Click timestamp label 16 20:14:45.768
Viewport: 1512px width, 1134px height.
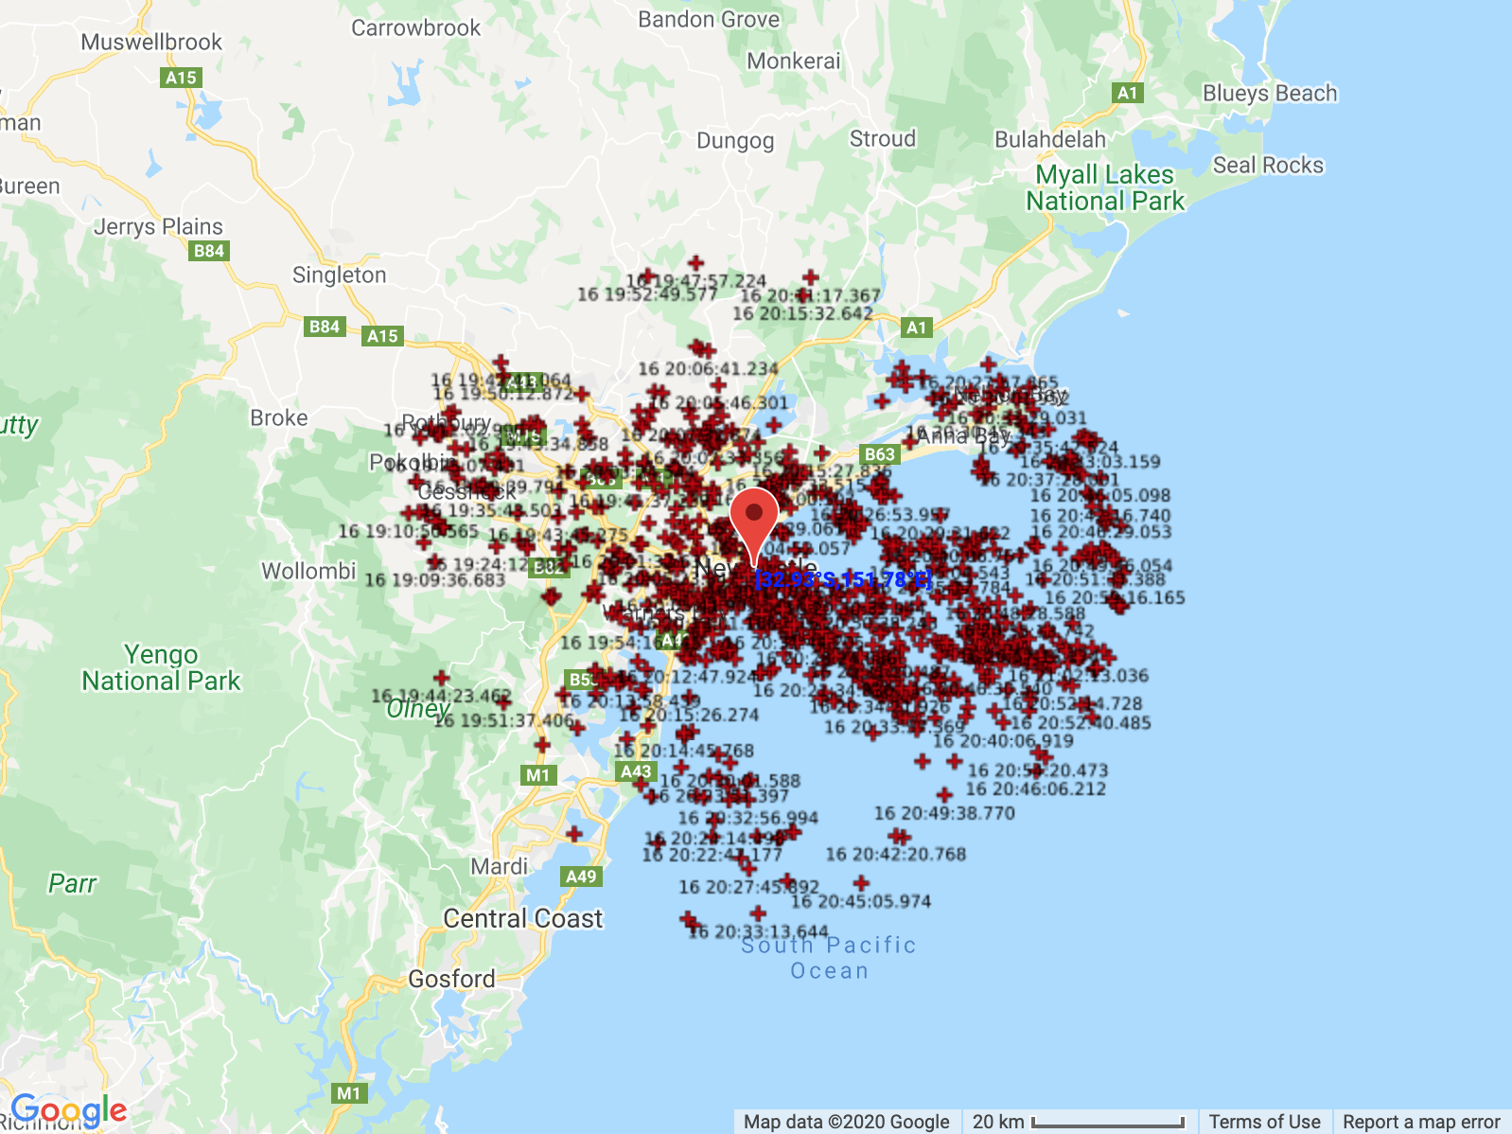[684, 751]
